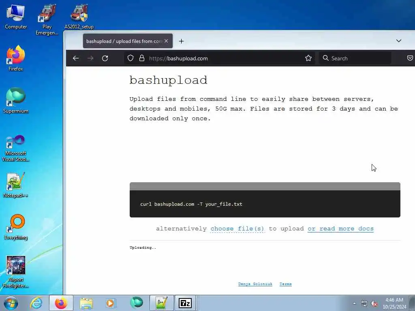This screenshot has height=311, width=415.
Task: Select the curl bashupload.com command text
Action: (x=191, y=204)
